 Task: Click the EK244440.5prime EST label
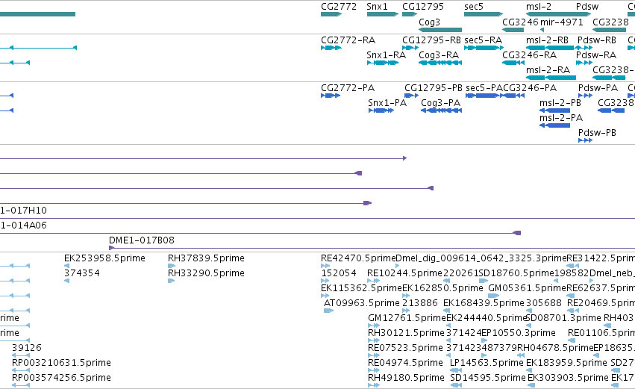[487, 318]
